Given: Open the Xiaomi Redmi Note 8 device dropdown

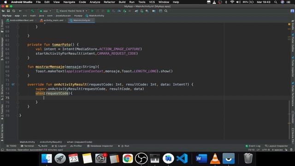Looking at the screenshot, I should (72, 11).
